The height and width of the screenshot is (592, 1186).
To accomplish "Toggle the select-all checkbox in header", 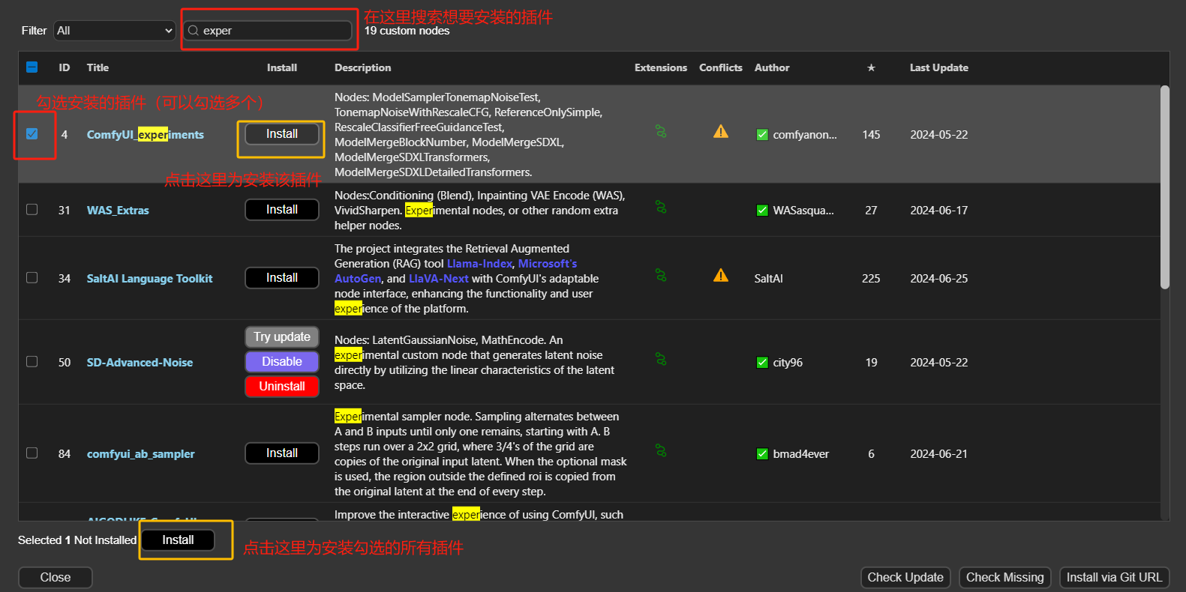I will click(x=32, y=67).
